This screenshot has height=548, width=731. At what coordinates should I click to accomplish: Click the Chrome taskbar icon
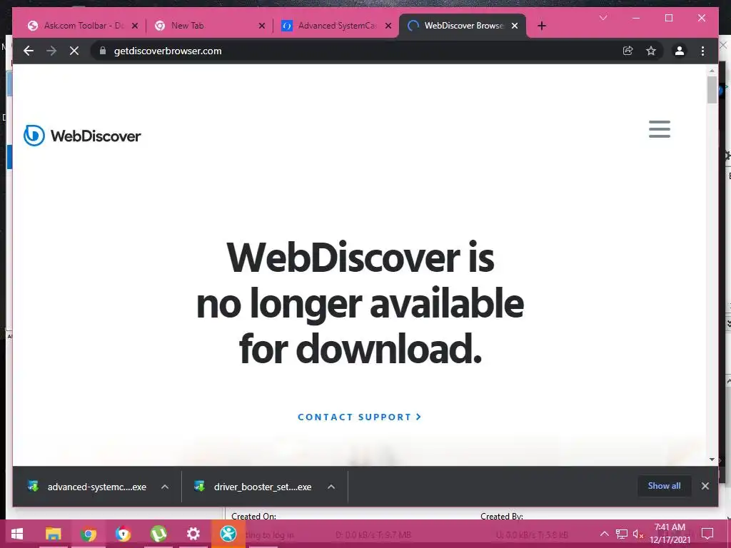click(88, 534)
